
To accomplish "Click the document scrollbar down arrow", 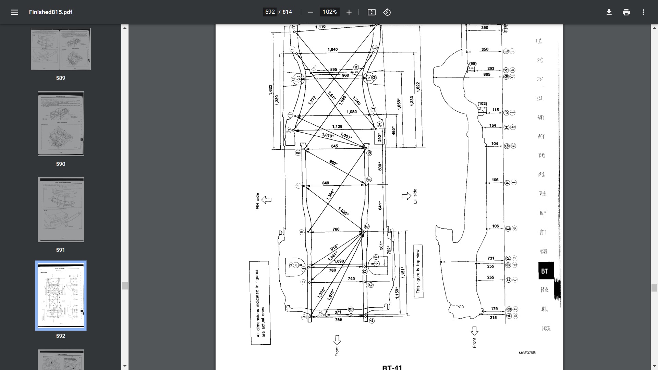I will click(x=654, y=366).
